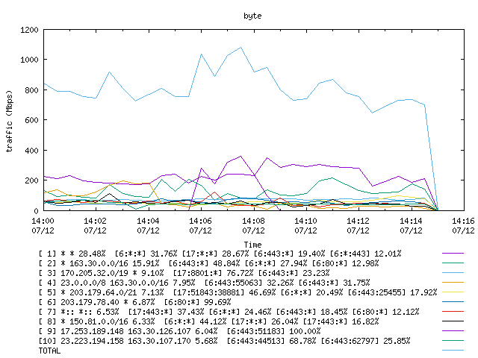This screenshot has height=358, width=478.
Task: Click the yellow line sample for entry [5]
Action: click(x=453, y=292)
